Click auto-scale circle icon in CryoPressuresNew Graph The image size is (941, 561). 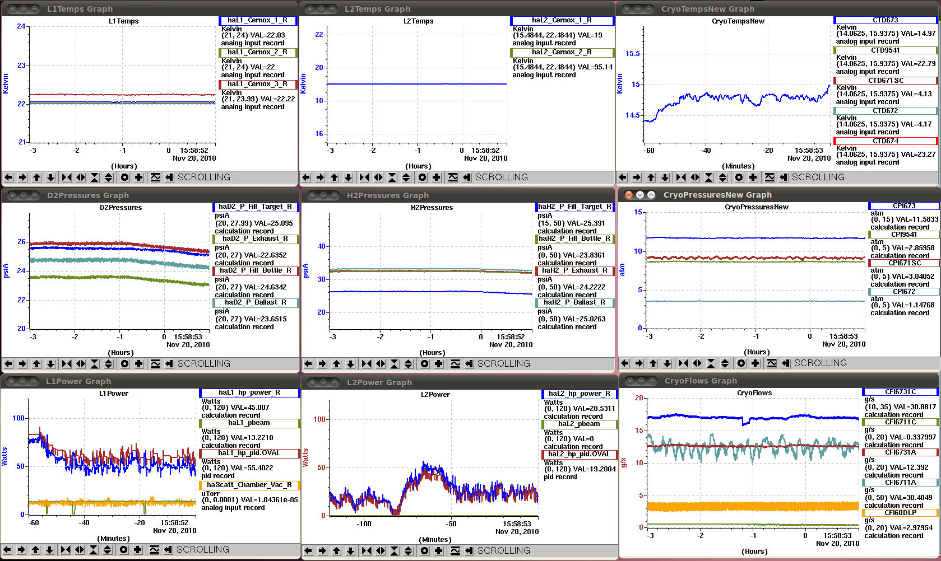pos(741,363)
